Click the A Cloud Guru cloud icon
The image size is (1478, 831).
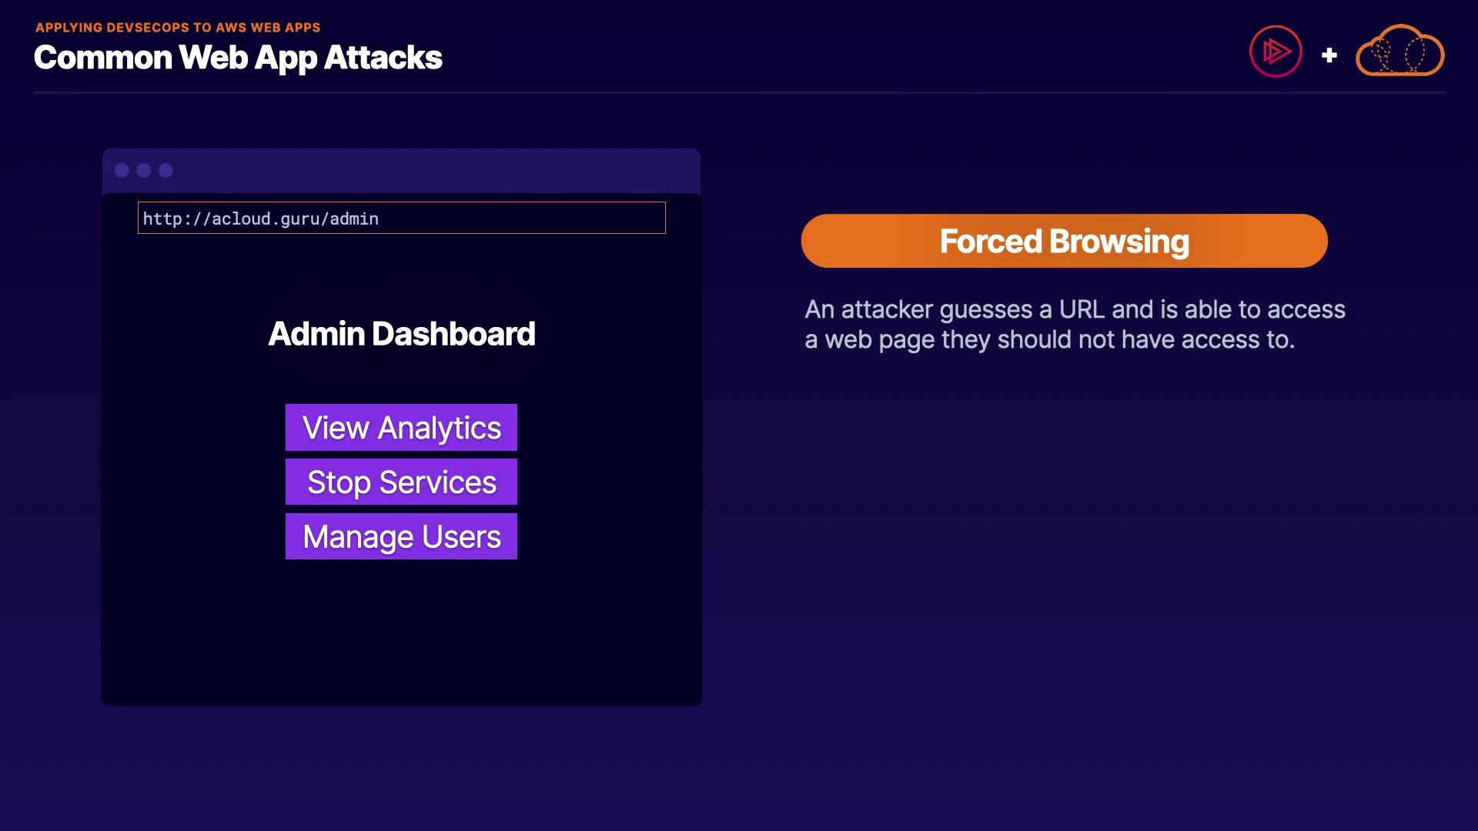[1399, 52]
